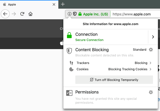The width and height of the screenshot is (160, 111).
Task: Click the Secure Connection text
Action: pos(89,40)
